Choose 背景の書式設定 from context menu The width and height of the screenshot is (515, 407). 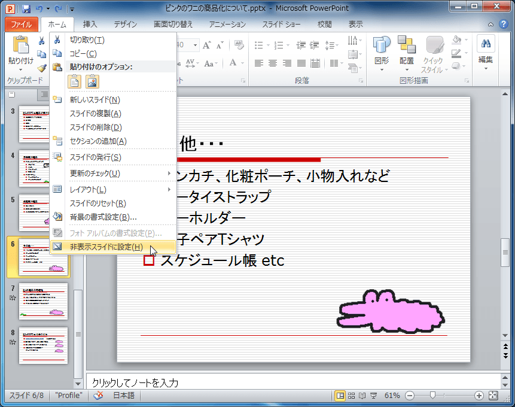[113, 217]
